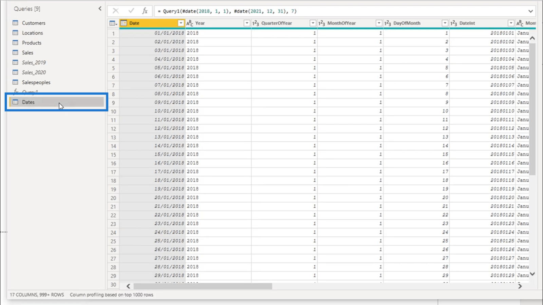Click the Year column ABC type icon
The image size is (543, 305).
coord(190,23)
